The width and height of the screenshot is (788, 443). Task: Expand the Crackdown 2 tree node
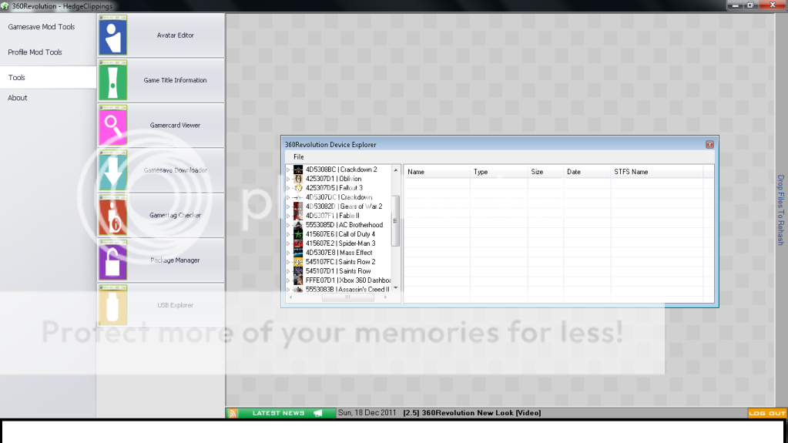click(x=289, y=169)
